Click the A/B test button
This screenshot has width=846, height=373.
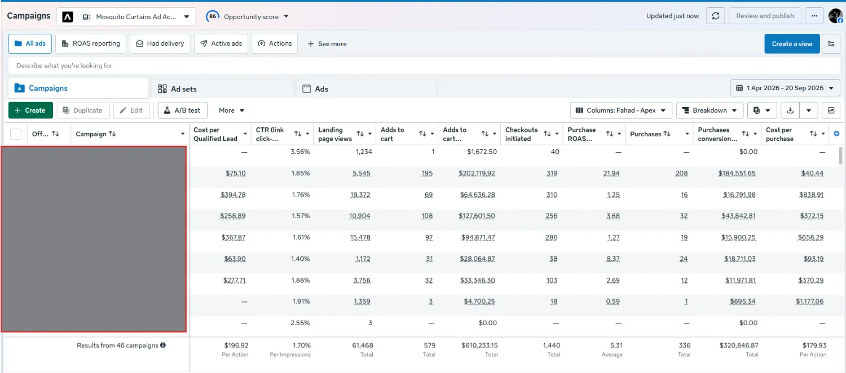coord(183,110)
